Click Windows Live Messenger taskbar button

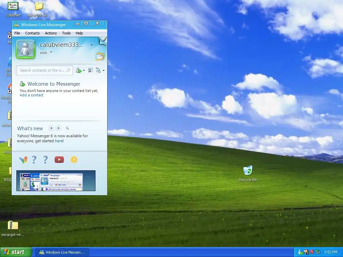62,252
